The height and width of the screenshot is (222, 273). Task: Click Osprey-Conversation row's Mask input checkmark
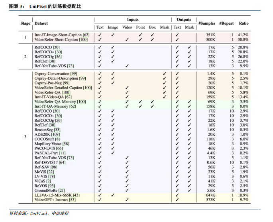pos(164,74)
